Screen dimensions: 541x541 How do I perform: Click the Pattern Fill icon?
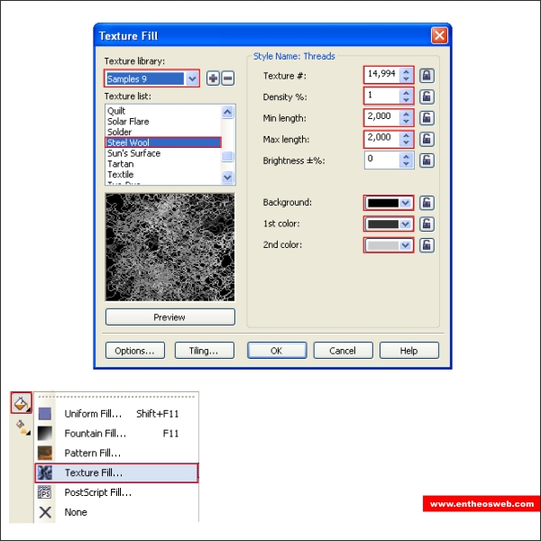point(45,453)
